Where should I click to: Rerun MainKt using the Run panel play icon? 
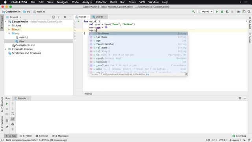point(7,104)
